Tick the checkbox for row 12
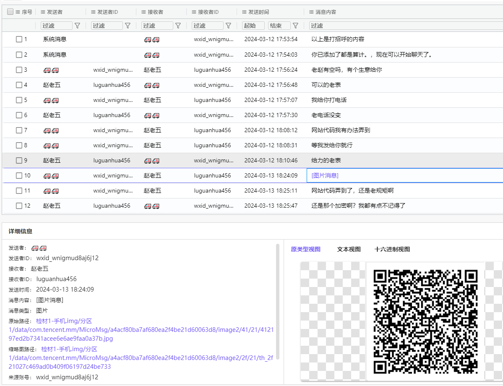The width and height of the screenshot is (503, 386). tap(19, 206)
